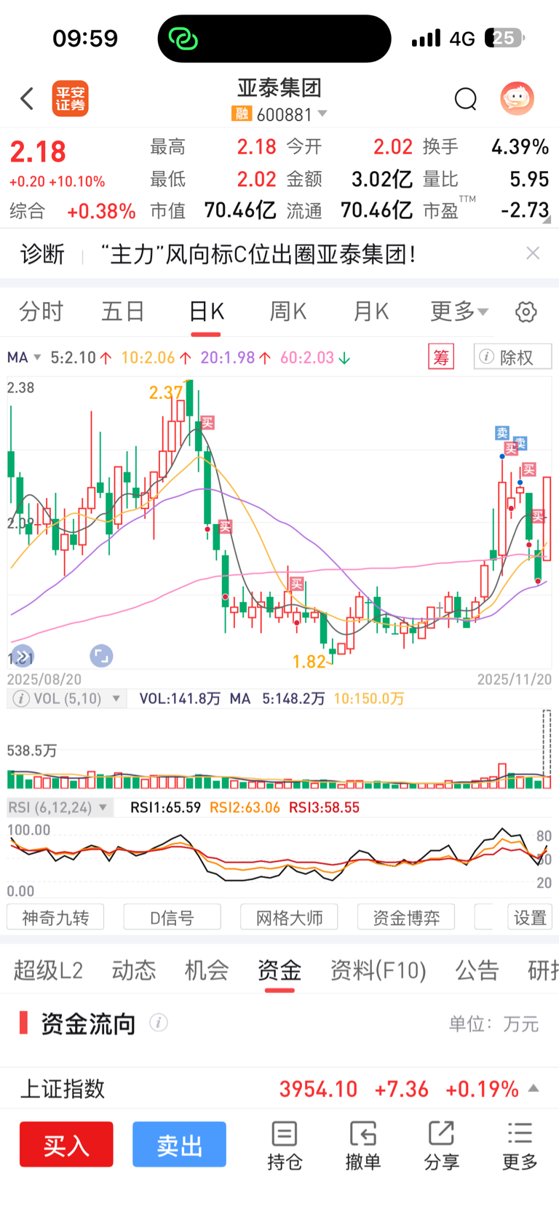Screen dimensions: 559x1212
Task: Tap the 综合 +0.38% sector value
Action: click(x=101, y=211)
